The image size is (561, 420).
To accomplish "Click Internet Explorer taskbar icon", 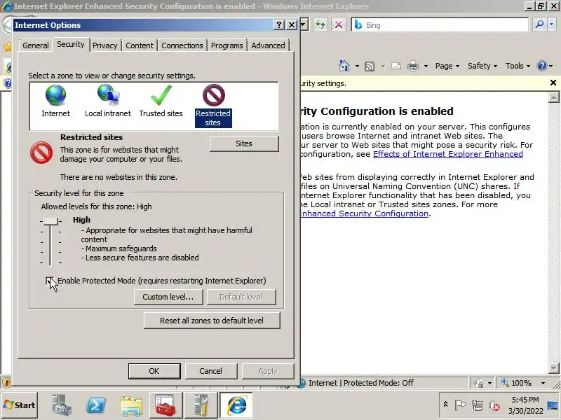I will point(236,405).
